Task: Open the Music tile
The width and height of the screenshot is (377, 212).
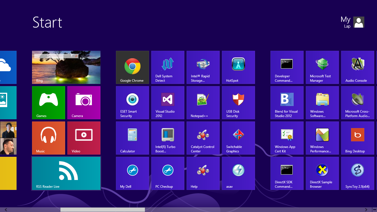Action: 49,138
